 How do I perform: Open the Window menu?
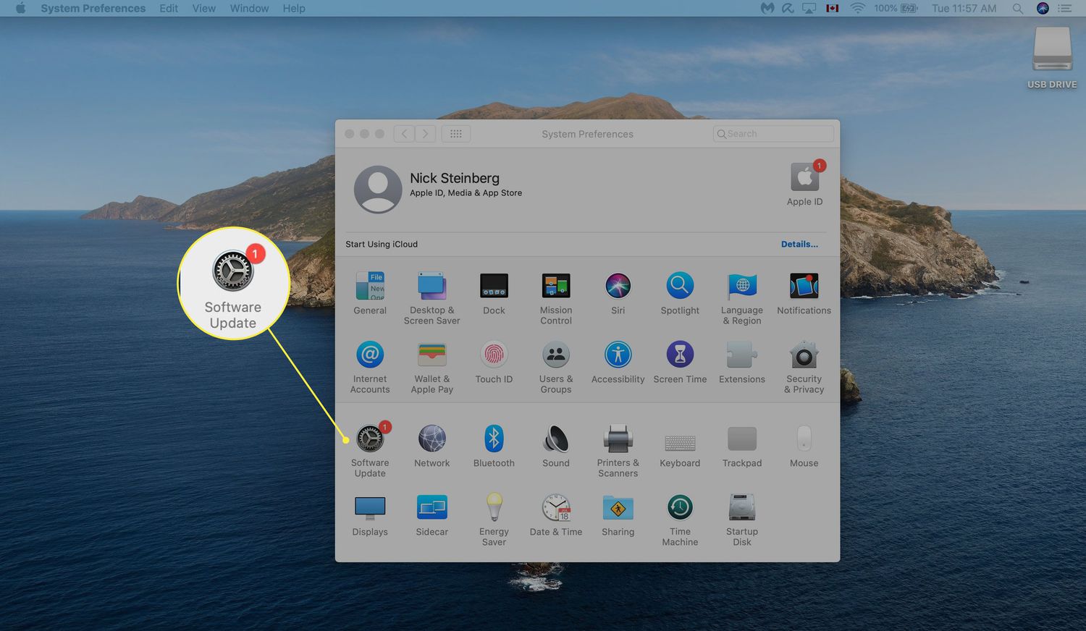coord(249,9)
